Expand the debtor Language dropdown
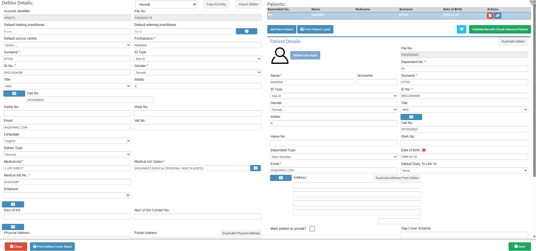Screen dimensions: 536x251 click(67, 141)
